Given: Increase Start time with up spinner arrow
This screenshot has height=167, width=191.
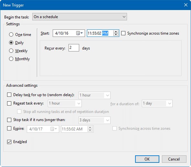Looking at the screenshot, I should click(116, 32).
